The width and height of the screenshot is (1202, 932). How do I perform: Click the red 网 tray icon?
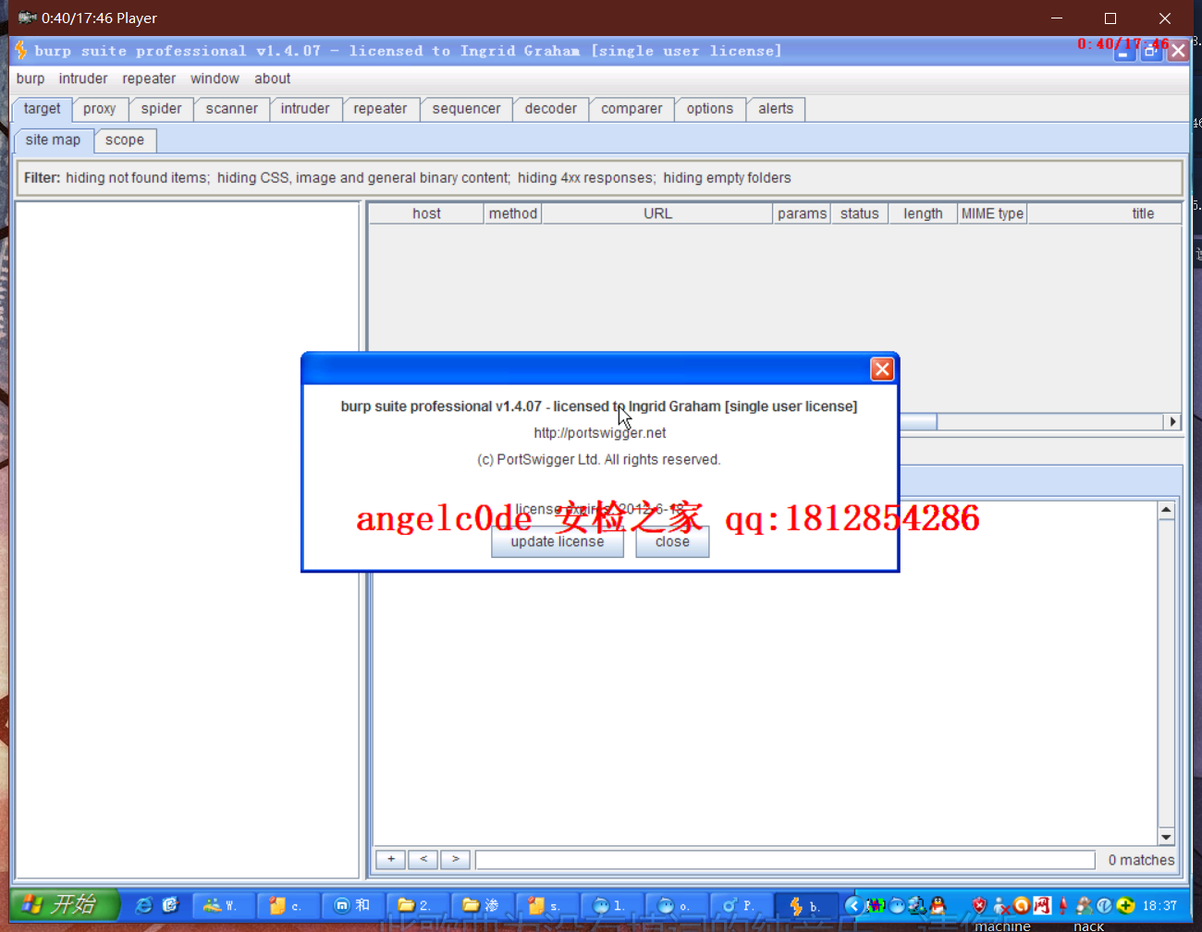tap(1042, 905)
